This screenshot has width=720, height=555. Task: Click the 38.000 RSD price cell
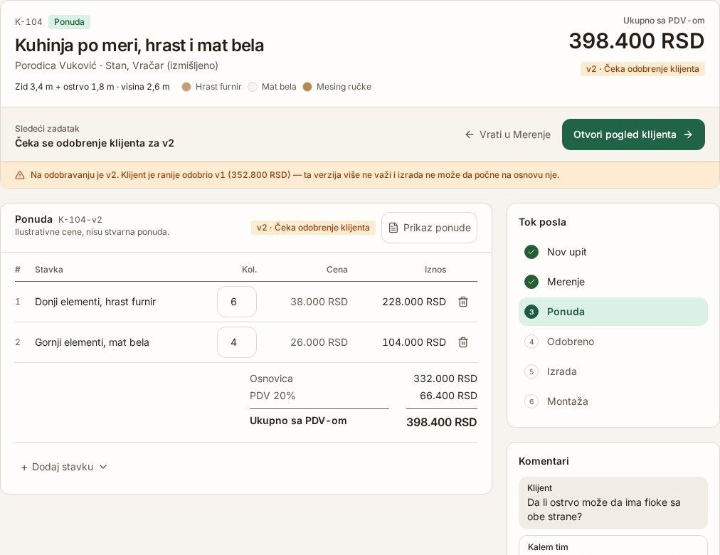tap(319, 302)
